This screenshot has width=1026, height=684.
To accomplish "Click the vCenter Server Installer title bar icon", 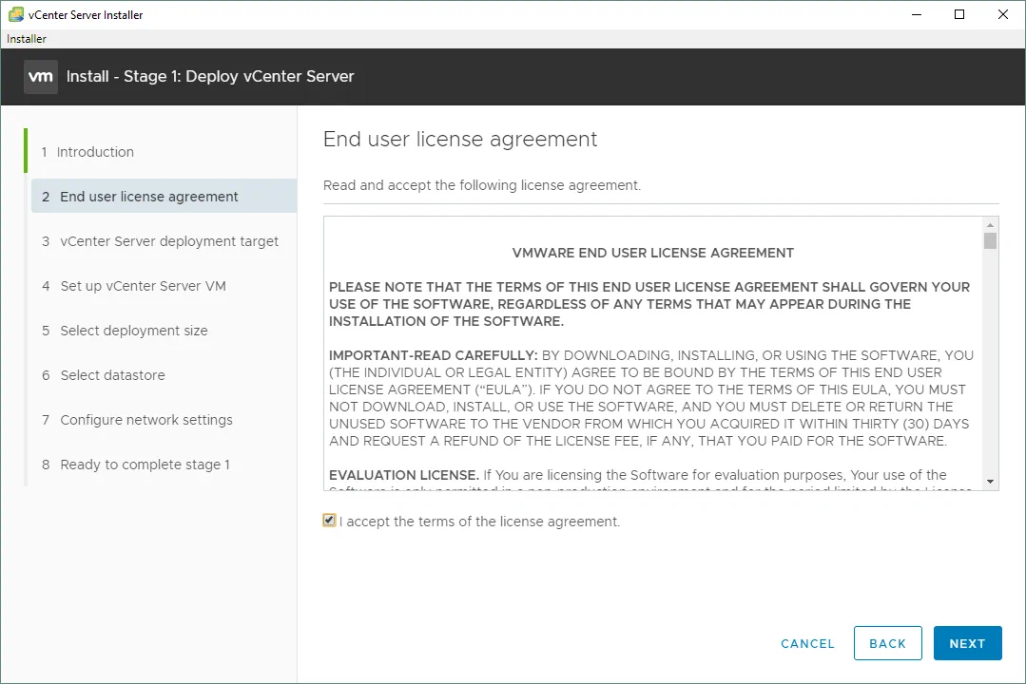I will click(15, 14).
